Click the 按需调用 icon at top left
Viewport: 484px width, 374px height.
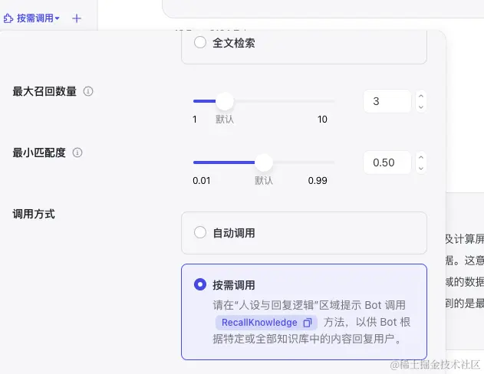click(8, 18)
